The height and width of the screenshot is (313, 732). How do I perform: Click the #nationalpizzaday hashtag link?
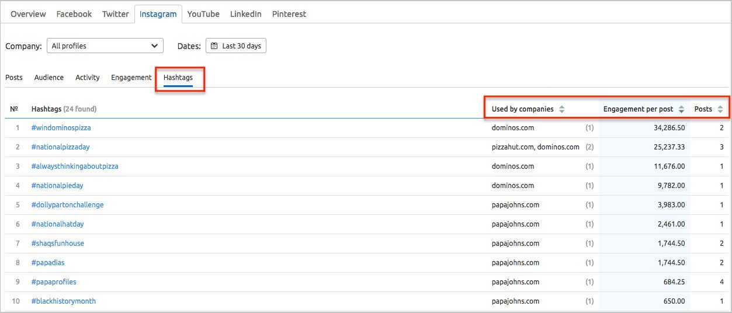pyautogui.click(x=60, y=147)
